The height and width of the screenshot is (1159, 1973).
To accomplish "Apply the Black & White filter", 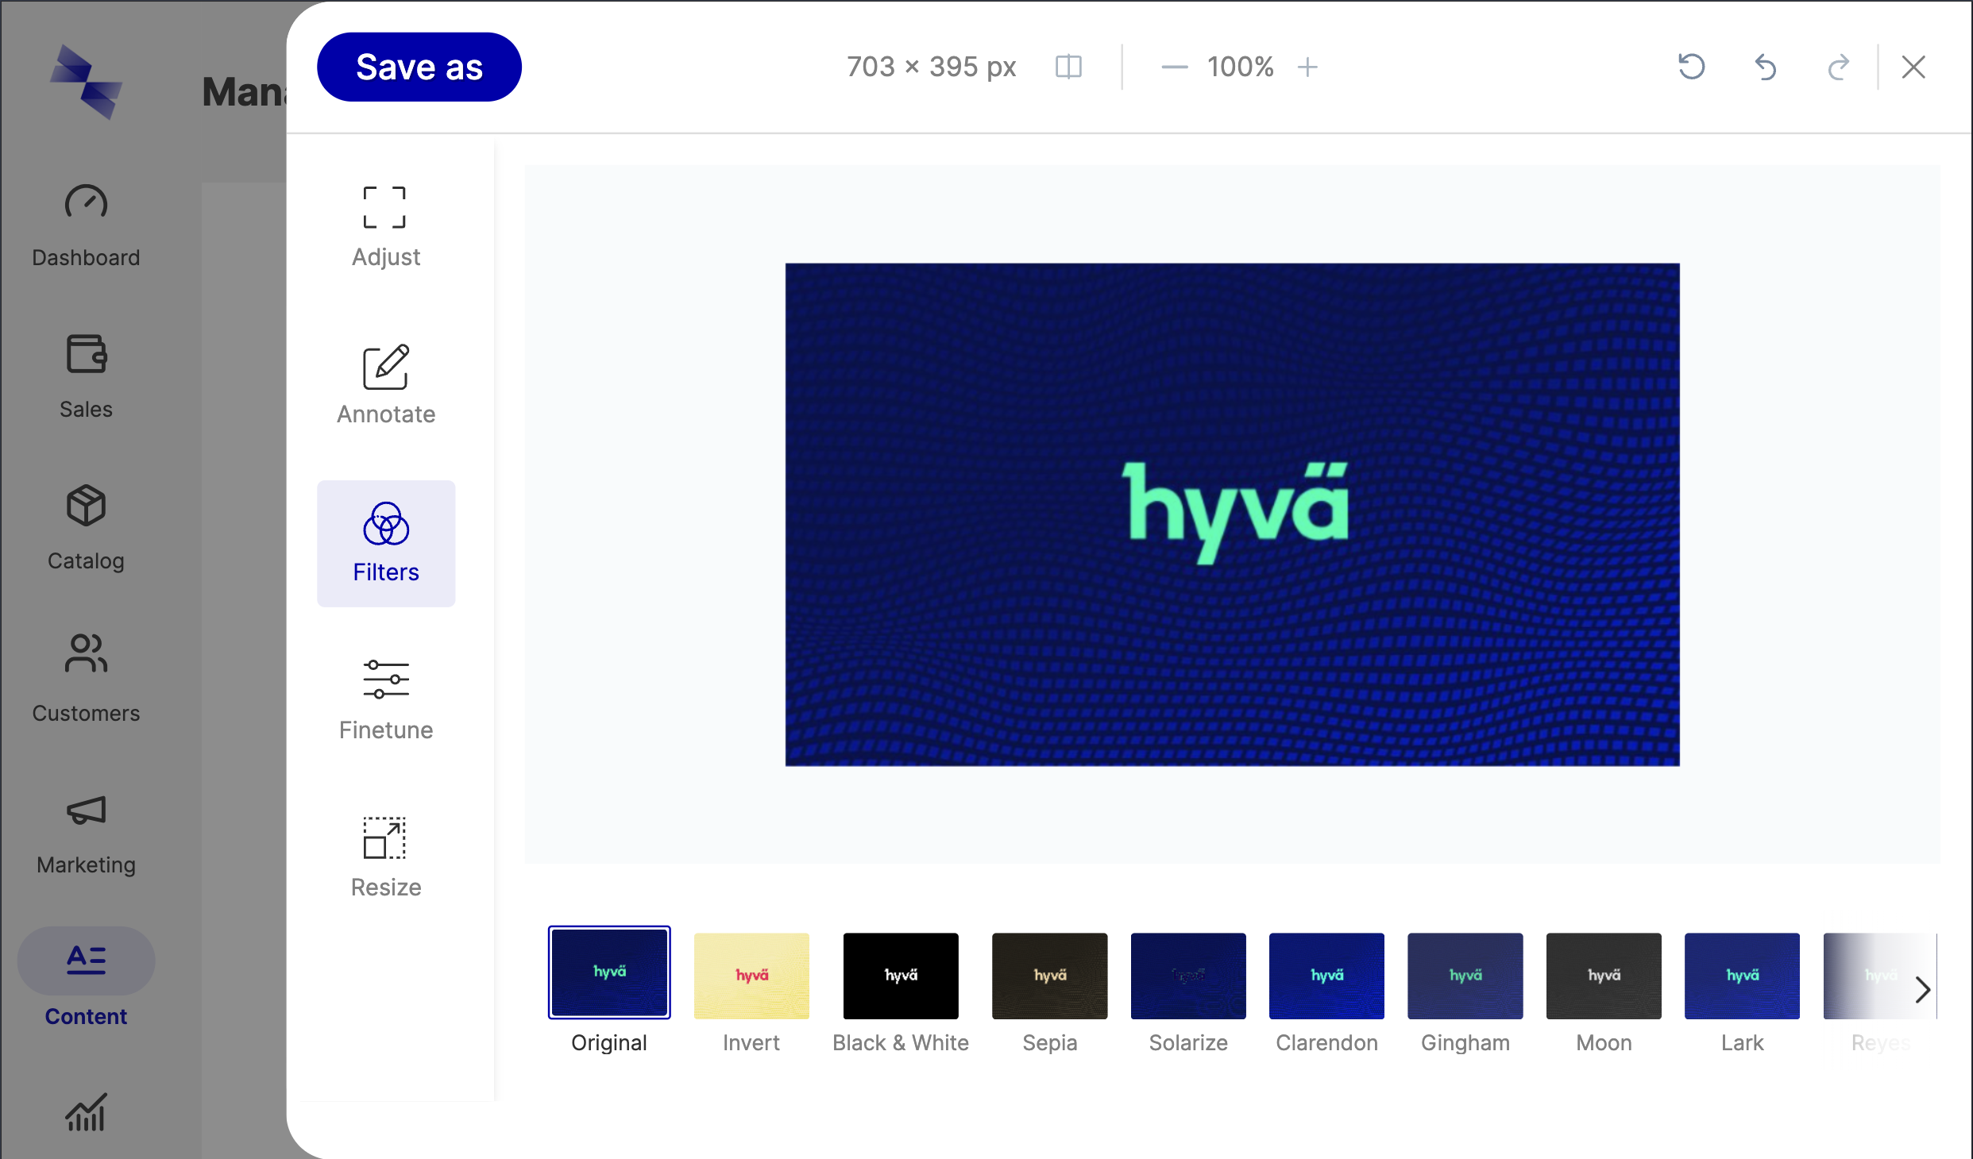I will [901, 976].
